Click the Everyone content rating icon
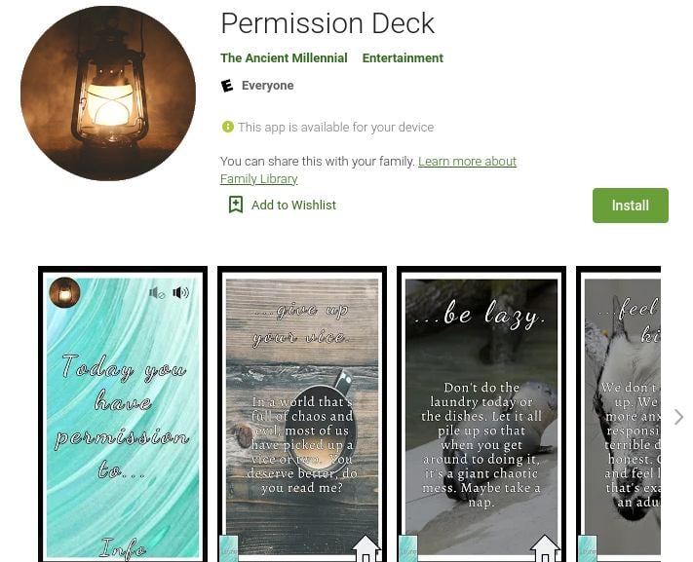Screen dimensions: 693x562 click(227, 86)
